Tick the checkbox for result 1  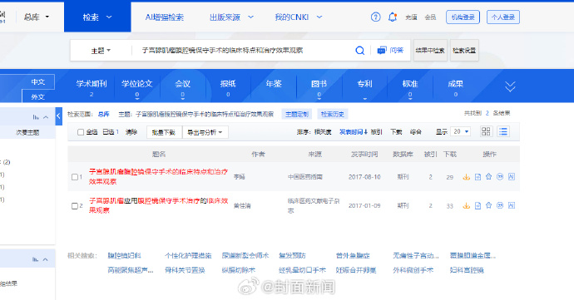click(75, 177)
